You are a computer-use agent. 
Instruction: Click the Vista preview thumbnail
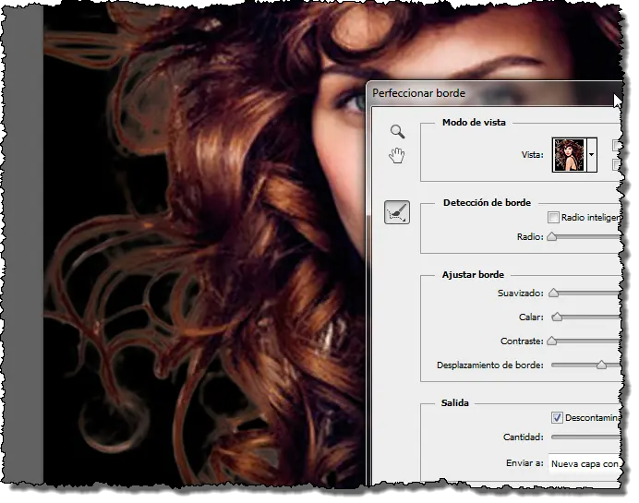569,155
